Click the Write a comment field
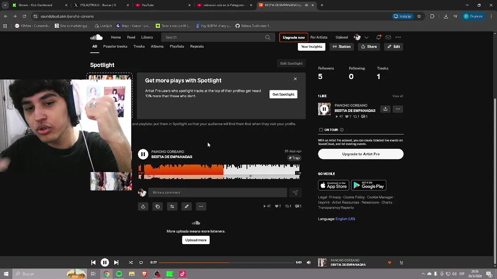497x279 pixels. point(218,193)
